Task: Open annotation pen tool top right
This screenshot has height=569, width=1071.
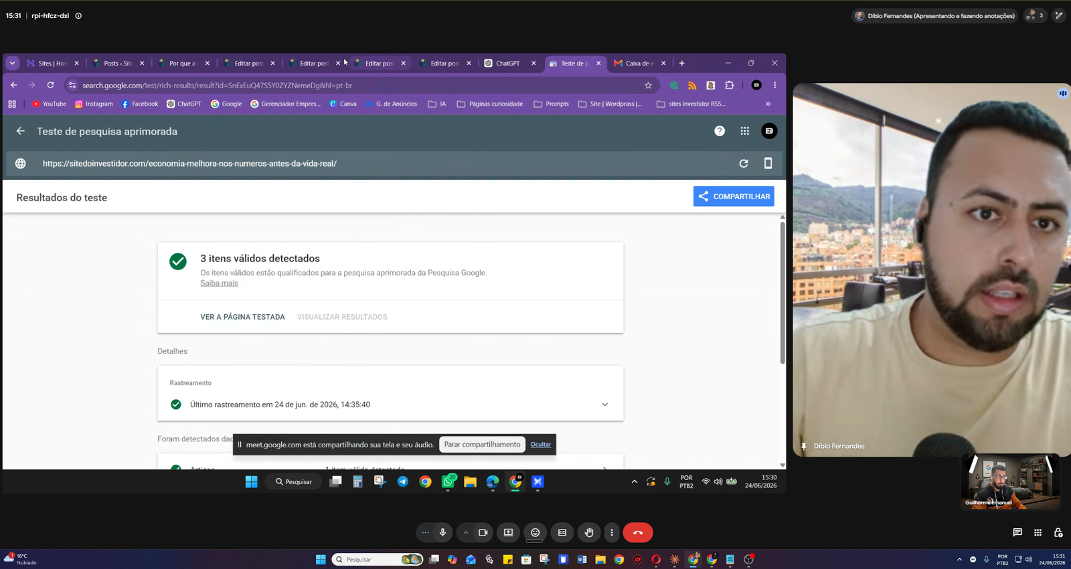Action: [x=1058, y=15]
